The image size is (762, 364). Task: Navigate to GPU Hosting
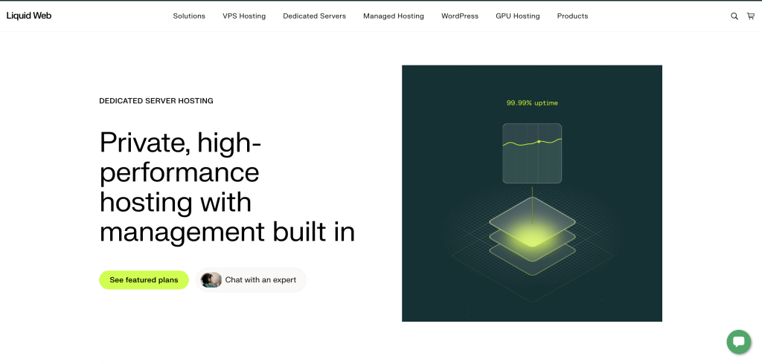[x=517, y=16]
